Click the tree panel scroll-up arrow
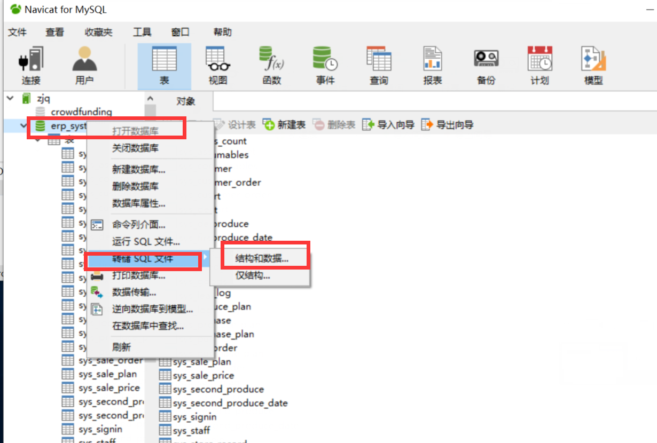The width and height of the screenshot is (657, 443). tap(150, 99)
